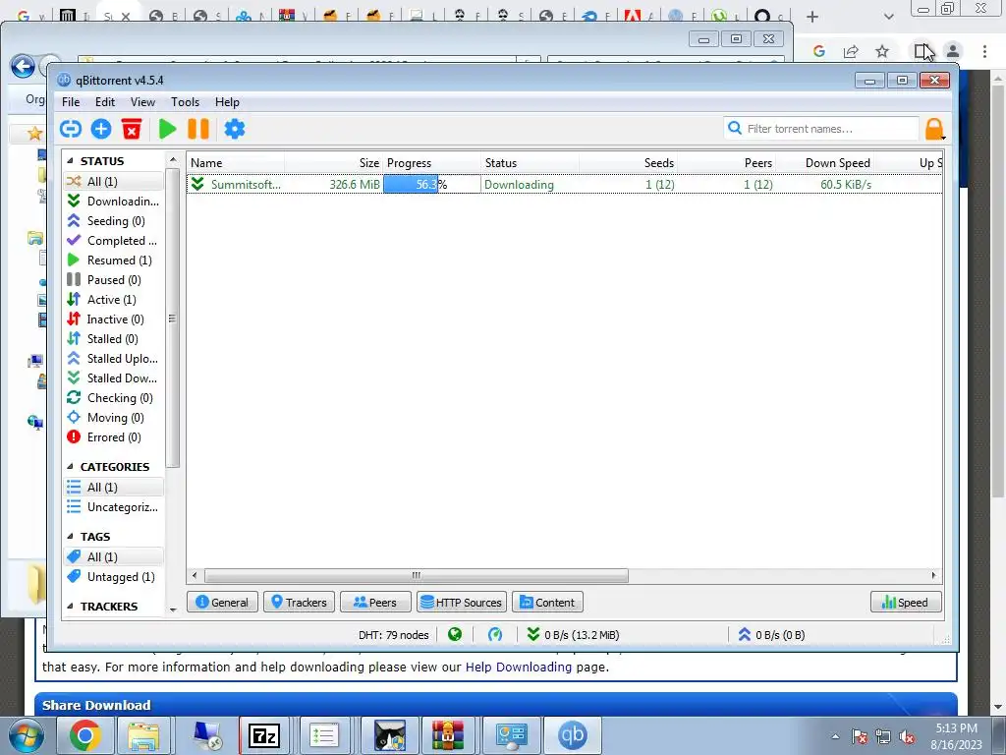Select the All (1) status filter
The height and width of the screenshot is (755, 1006).
pyautogui.click(x=114, y=182)
